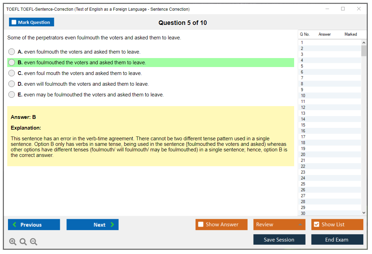Choose option C foul mouth answer
The width and height of the screenshot is (372, 254).
[12, 73]
